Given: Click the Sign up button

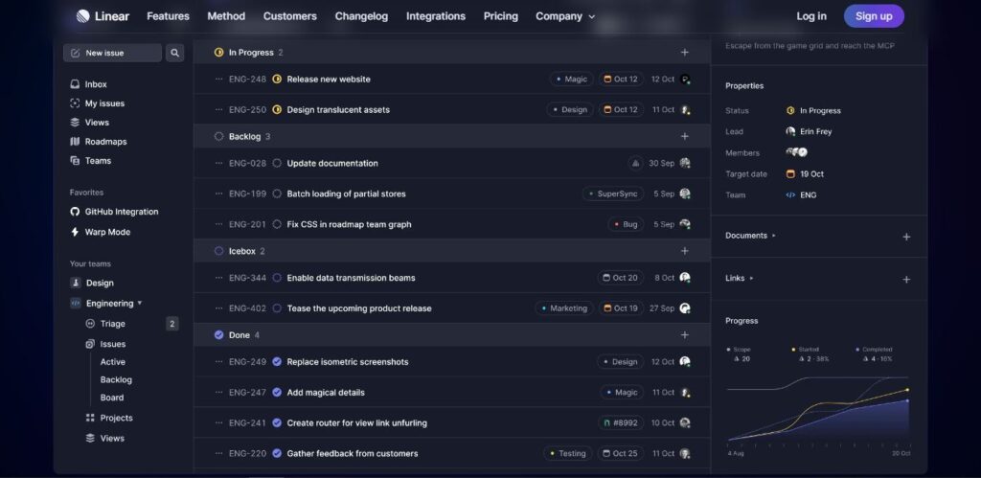Looking at the screenshot, I should (x=873, y=16).
